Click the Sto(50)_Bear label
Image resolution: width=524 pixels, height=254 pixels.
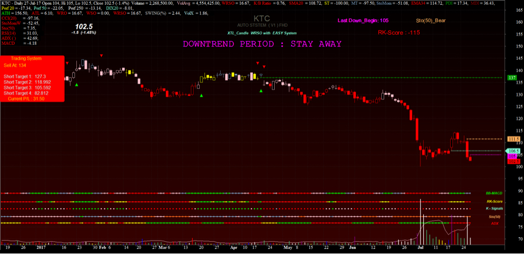pyautogui.click(x=431, y=20)
